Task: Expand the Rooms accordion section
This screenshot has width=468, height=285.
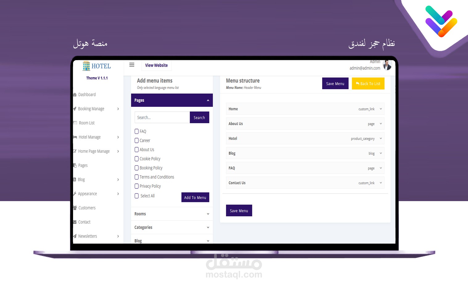Action: (x=172, y=214)
